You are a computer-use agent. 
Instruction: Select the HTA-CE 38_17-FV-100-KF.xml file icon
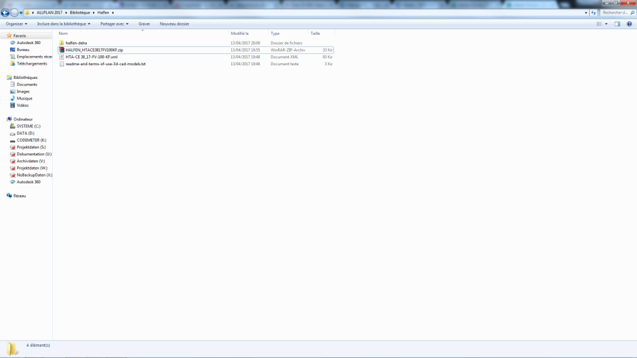point(62,57)
